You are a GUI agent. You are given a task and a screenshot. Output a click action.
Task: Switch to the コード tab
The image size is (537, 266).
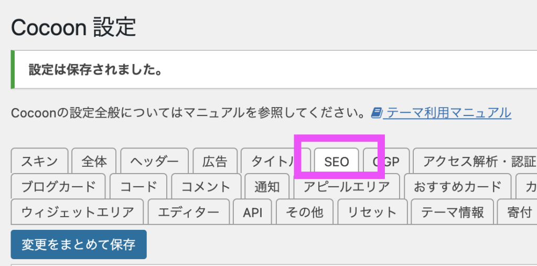pyautogui.click(x=138, y=187)
